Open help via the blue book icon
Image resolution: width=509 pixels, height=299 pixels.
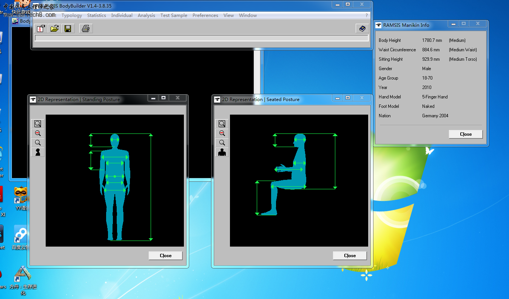(x=362, y=29)
